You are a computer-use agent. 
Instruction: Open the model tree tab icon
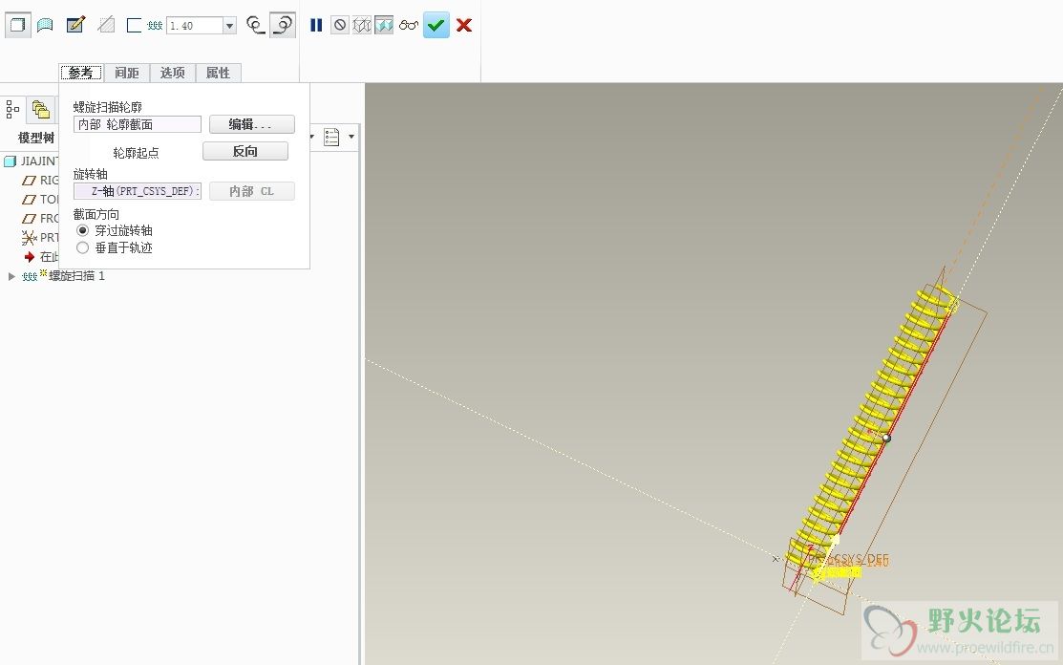point(12,109)
